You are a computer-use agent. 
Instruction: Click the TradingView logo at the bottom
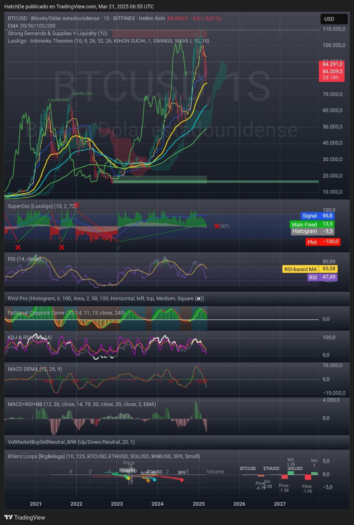(25, 517)
